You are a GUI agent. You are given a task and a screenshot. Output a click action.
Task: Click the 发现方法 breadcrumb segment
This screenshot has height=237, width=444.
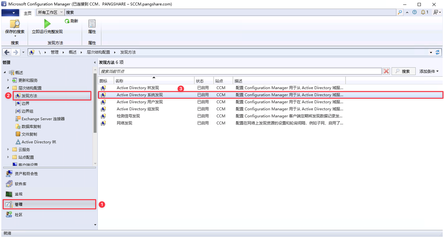128,52
